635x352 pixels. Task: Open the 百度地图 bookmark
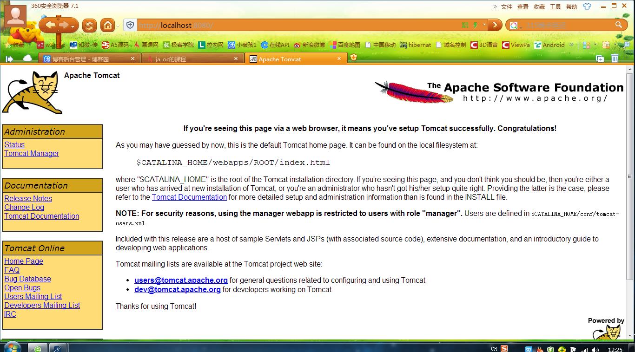pos(345,45)
